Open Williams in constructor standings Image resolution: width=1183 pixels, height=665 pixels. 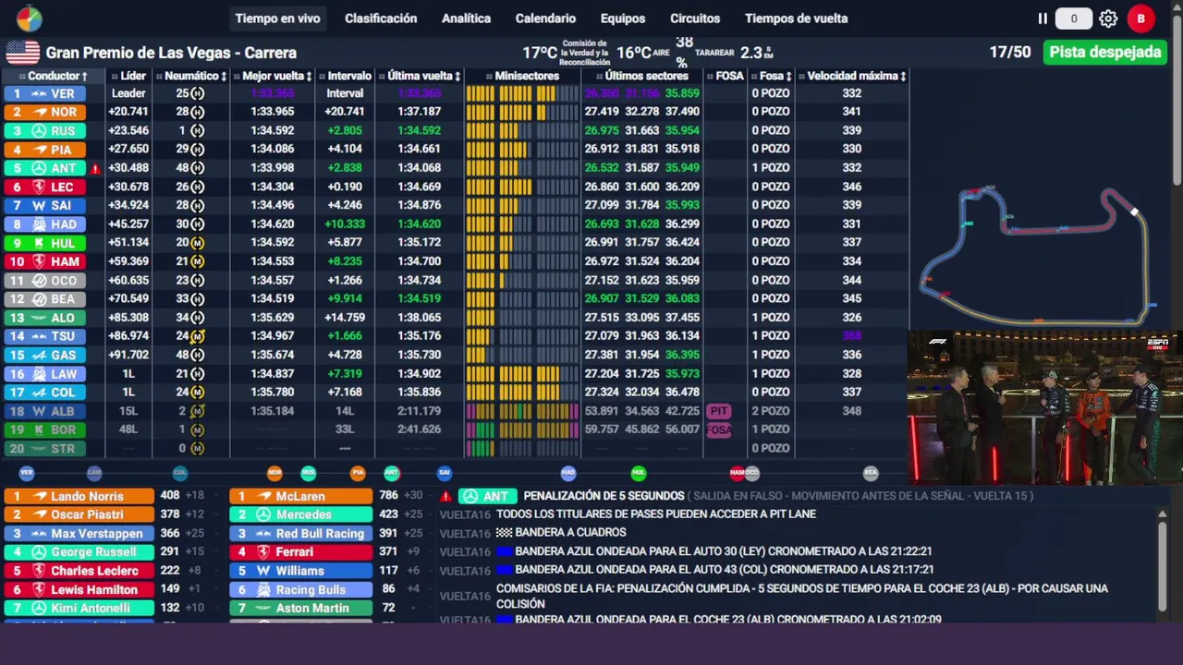301,571
